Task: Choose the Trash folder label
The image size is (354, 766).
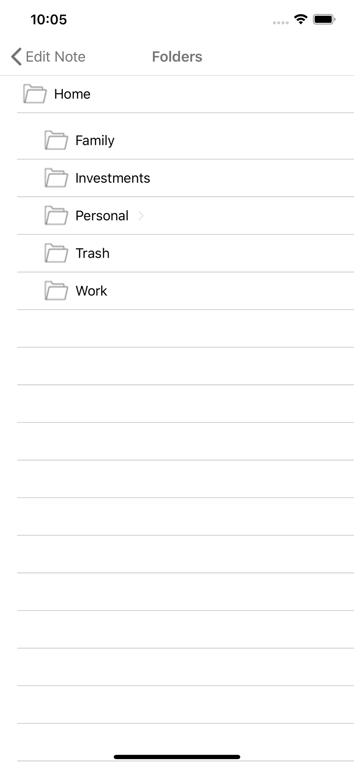Action: pos(92,253)
